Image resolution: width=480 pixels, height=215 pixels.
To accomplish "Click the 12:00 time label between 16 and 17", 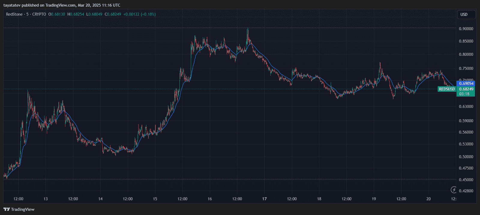I will click(237, 199).
